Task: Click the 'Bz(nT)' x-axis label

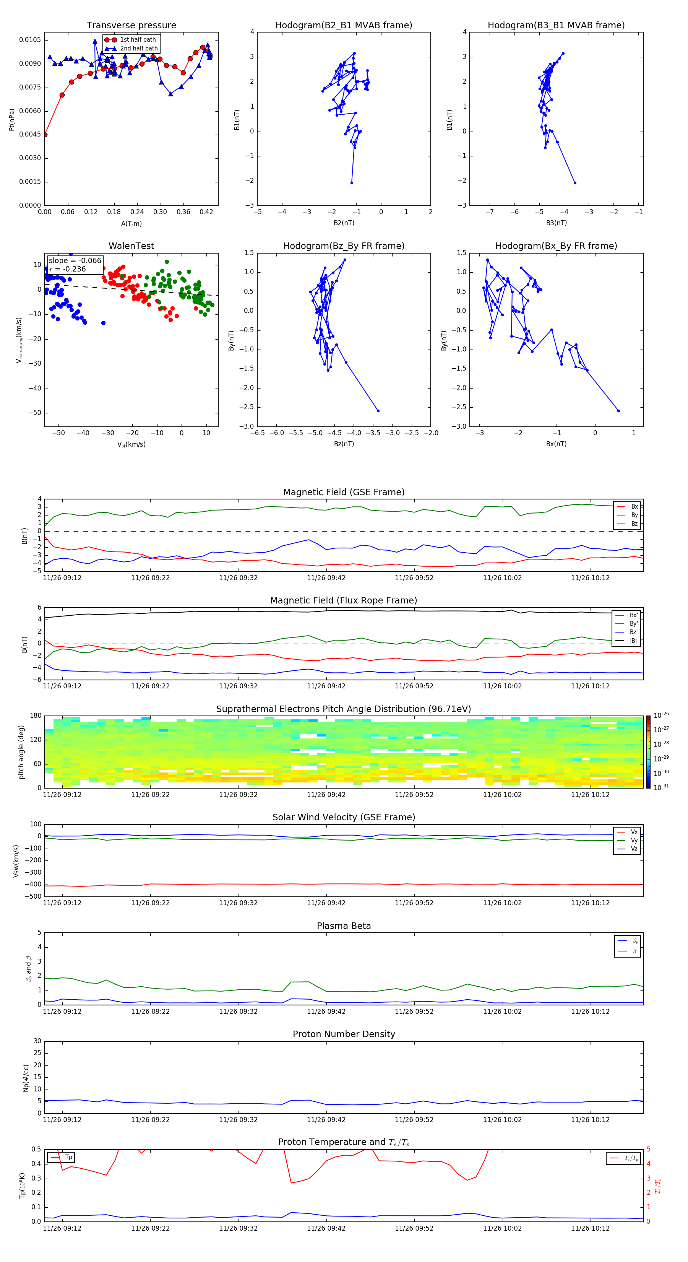Action: 344,444
